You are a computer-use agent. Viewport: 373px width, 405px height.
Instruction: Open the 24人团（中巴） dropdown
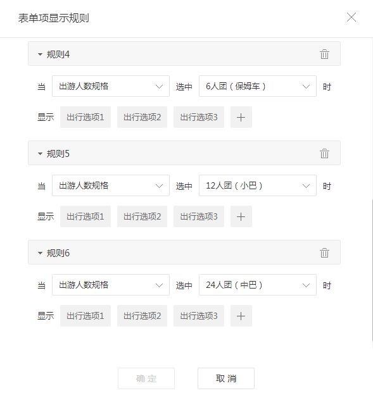pyautogui.click(x=258, y=285)
